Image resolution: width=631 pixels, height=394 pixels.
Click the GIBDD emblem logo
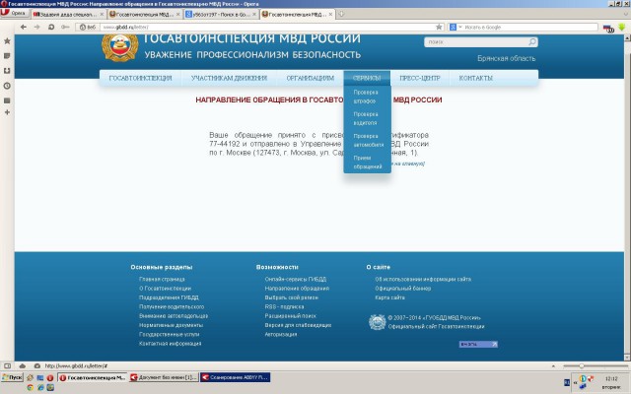[120, 47]
